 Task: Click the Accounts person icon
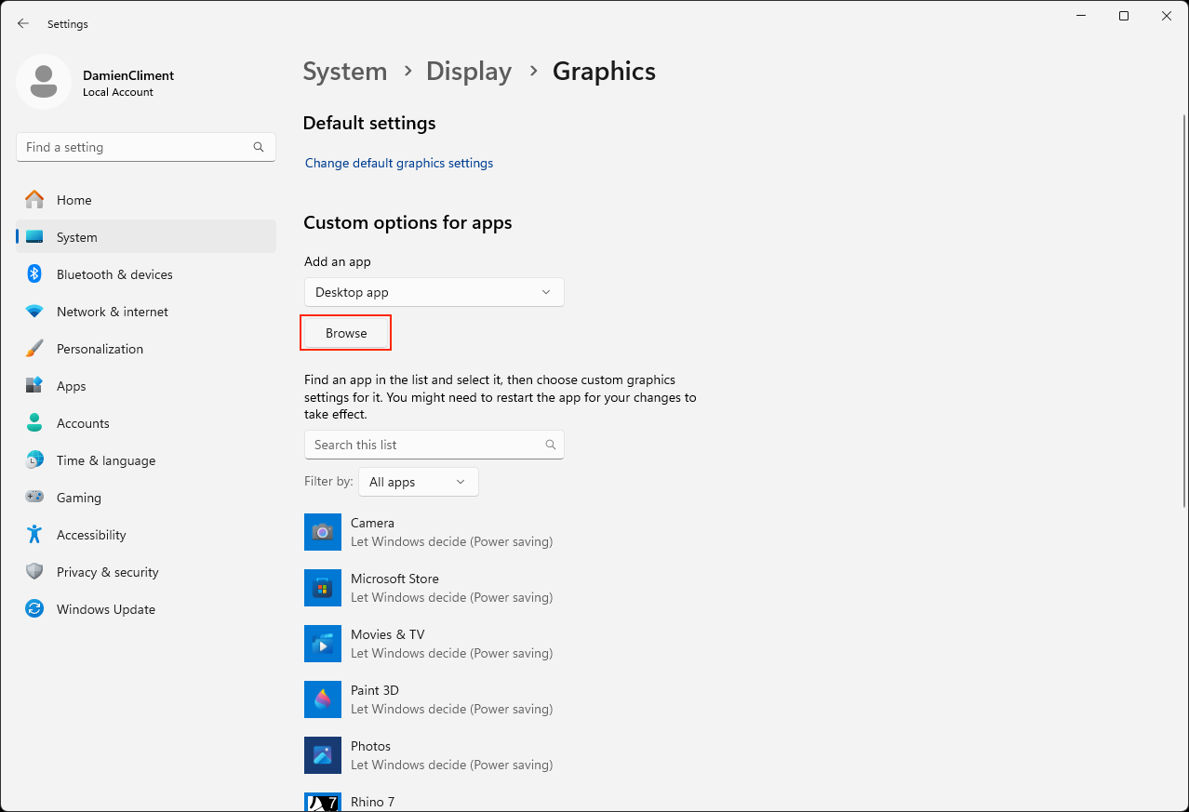(x=34, y=423)
